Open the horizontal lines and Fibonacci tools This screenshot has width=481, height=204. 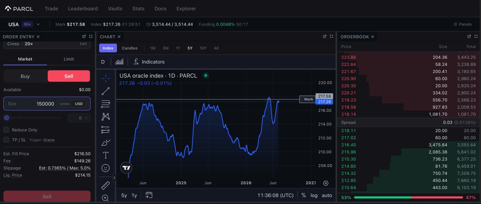(105, 104)
